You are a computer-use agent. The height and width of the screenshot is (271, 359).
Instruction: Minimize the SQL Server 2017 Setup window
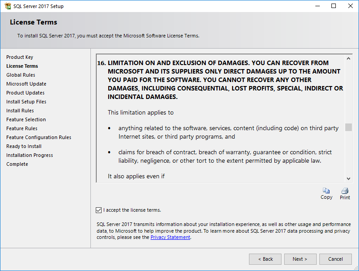click(x=317, y=6)
